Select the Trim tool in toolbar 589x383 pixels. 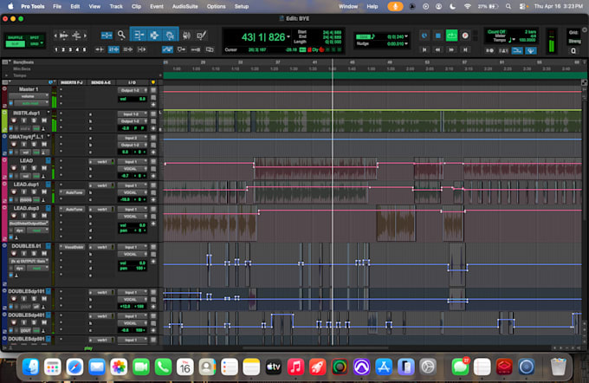coord(139,35)
